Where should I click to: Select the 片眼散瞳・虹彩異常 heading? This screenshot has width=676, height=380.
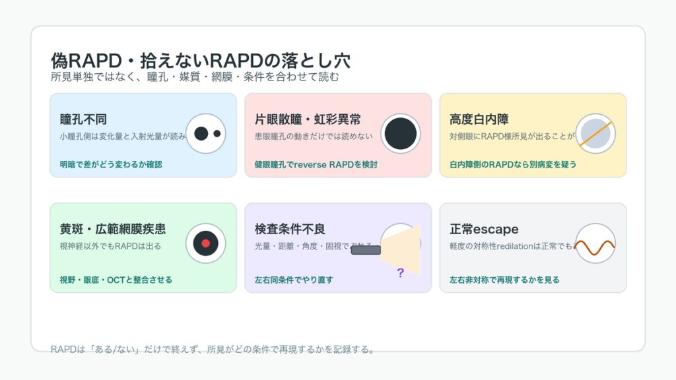(308, 119)
